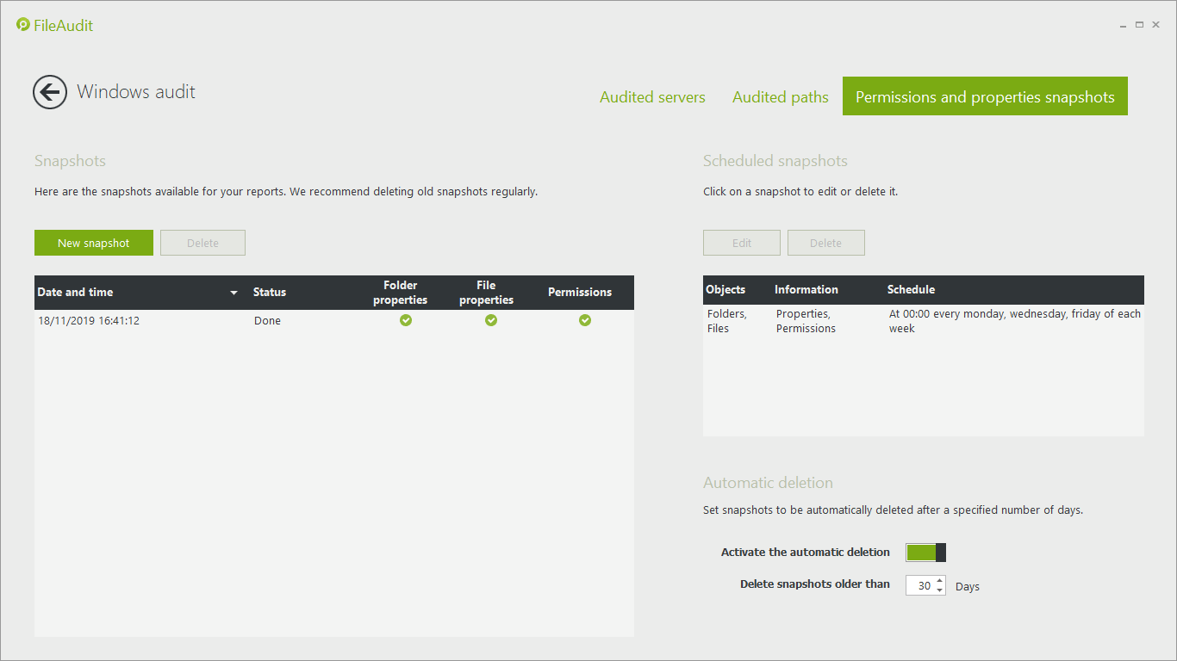This screenshot has height=661, width=1177.
Task: Click the Date and time sort arrow
Action: pos(234,293)
